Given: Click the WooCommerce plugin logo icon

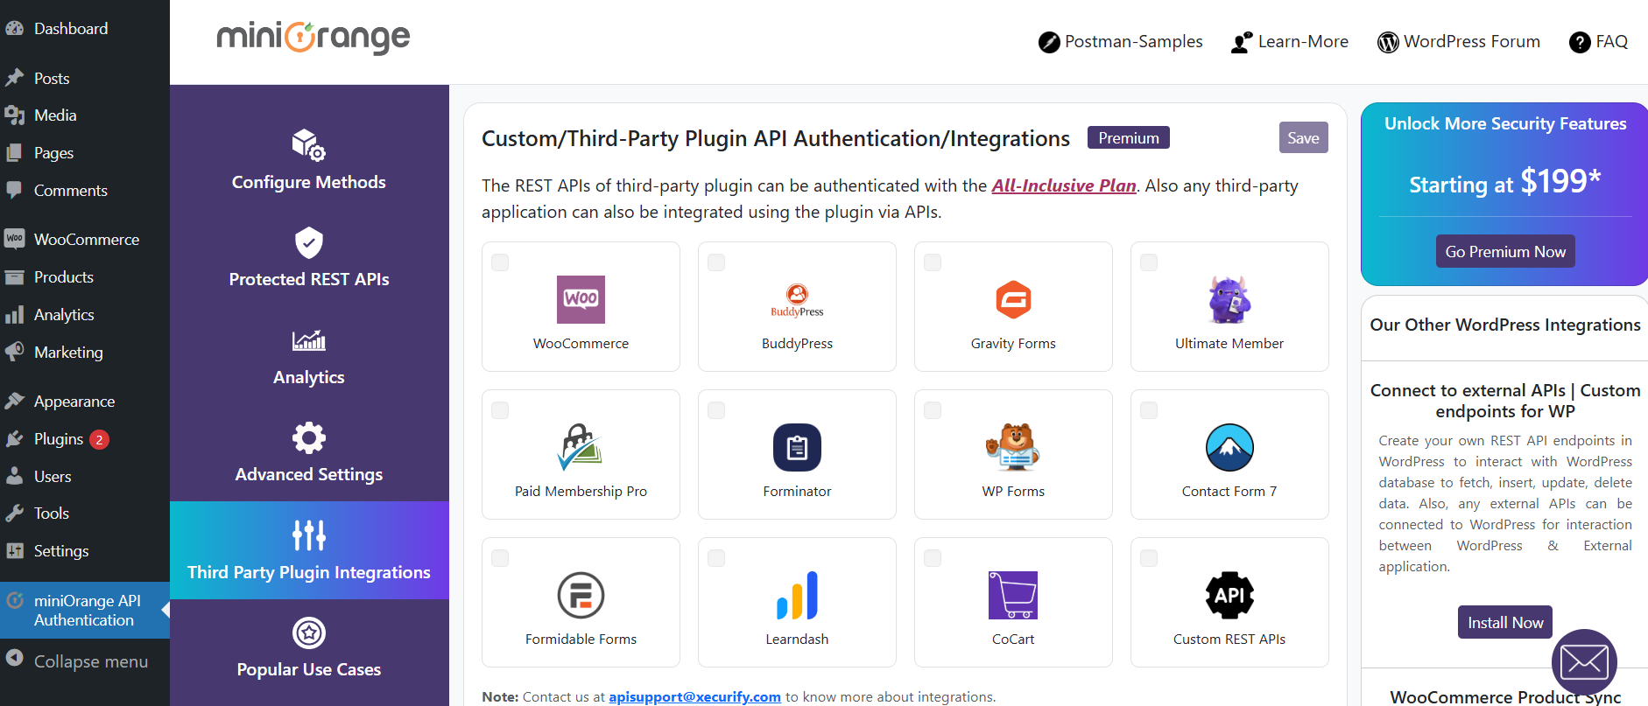Looking at the screenshot, I should tap(581, 299).
